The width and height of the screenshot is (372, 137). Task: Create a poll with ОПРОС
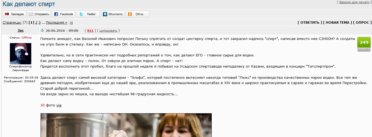pos(362,23)
